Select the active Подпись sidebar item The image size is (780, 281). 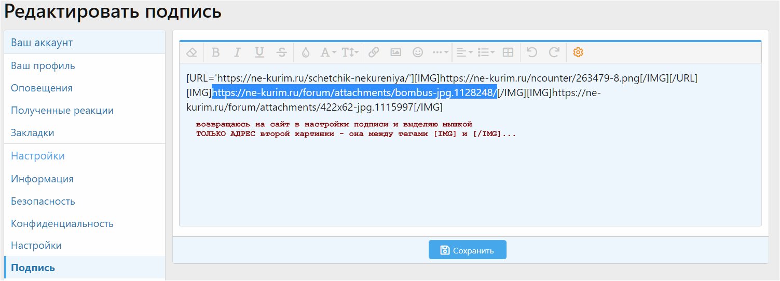85,267
